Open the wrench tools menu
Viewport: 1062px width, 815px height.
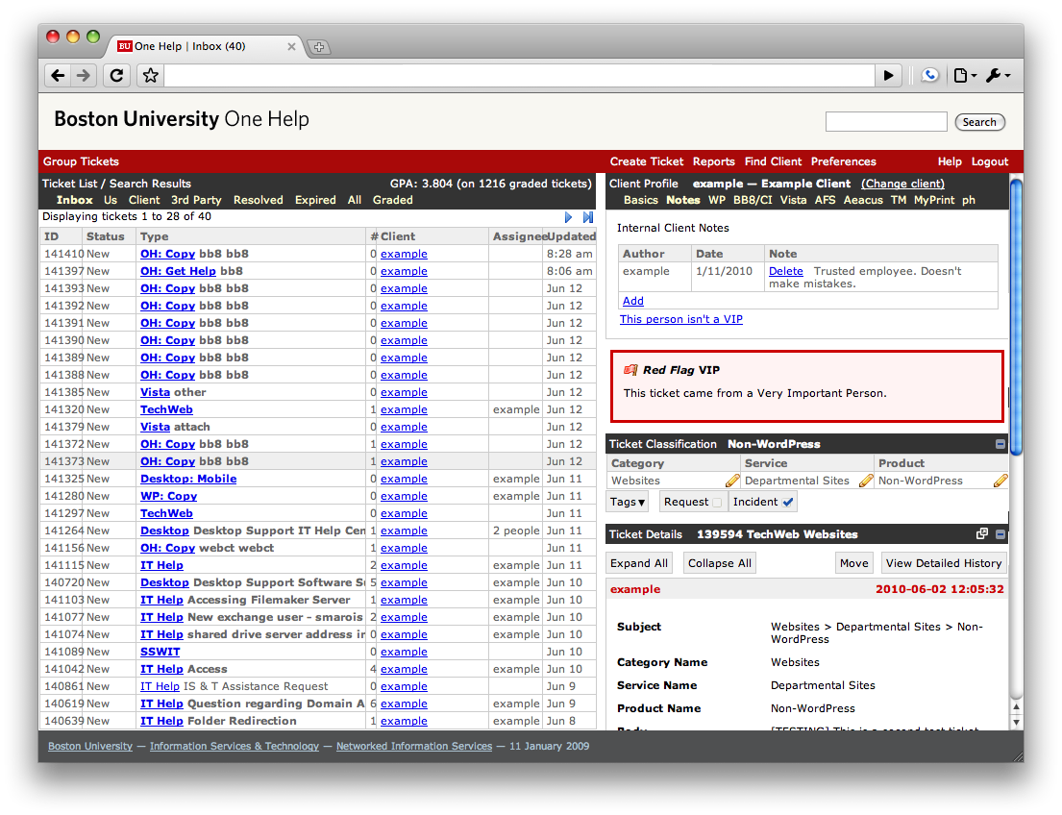pyautogui.click(x=999, y=75)
